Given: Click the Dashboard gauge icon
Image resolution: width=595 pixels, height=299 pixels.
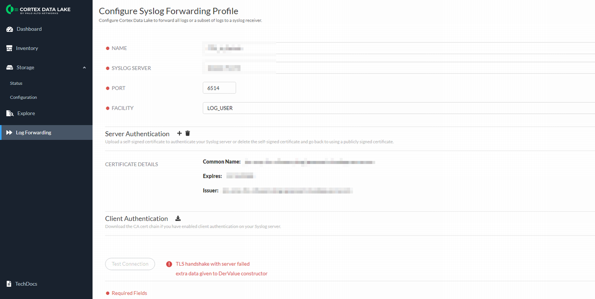Looking at the screenshot, I should click(x=9, y=29).
